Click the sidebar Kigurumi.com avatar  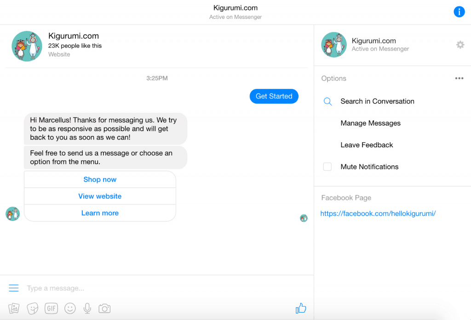coord(334,45)
